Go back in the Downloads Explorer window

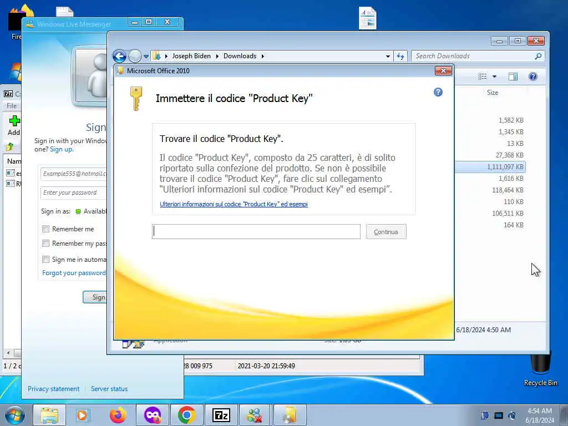(x=120, y=56)
